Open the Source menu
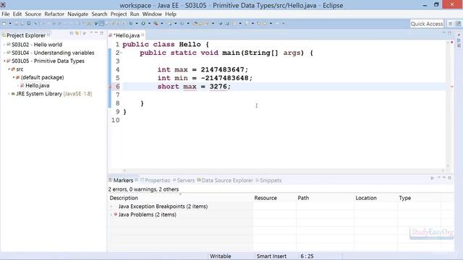The height and width of the screenshot is (260, 463). [33, 14]
